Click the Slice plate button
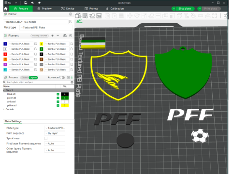Viewport: 232px width, 174px height. tap(185, 9)
